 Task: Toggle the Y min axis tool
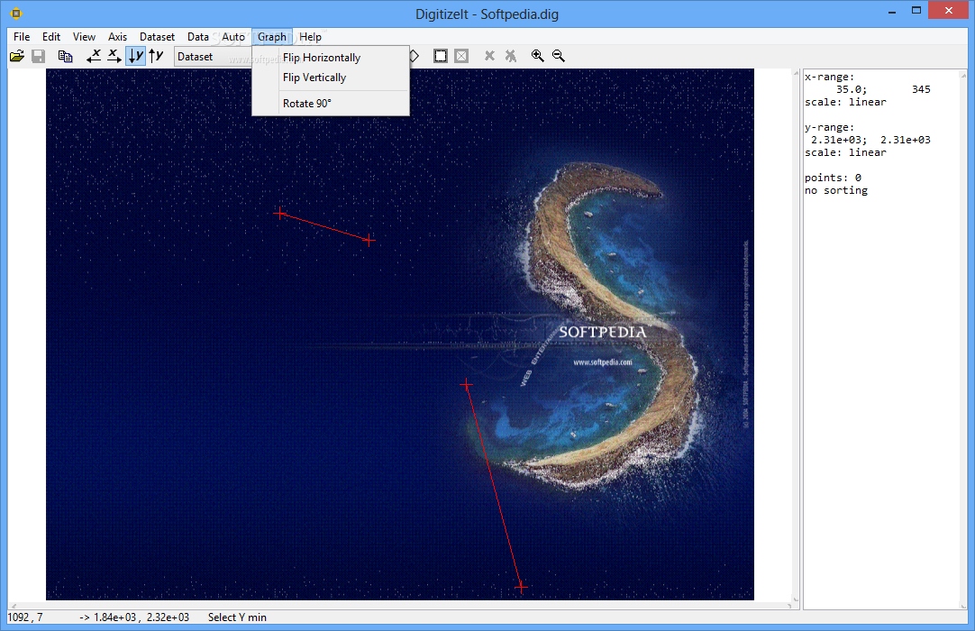135,56
